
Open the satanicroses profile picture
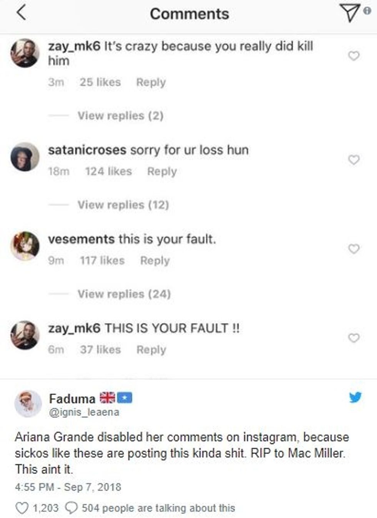point(25,157)
